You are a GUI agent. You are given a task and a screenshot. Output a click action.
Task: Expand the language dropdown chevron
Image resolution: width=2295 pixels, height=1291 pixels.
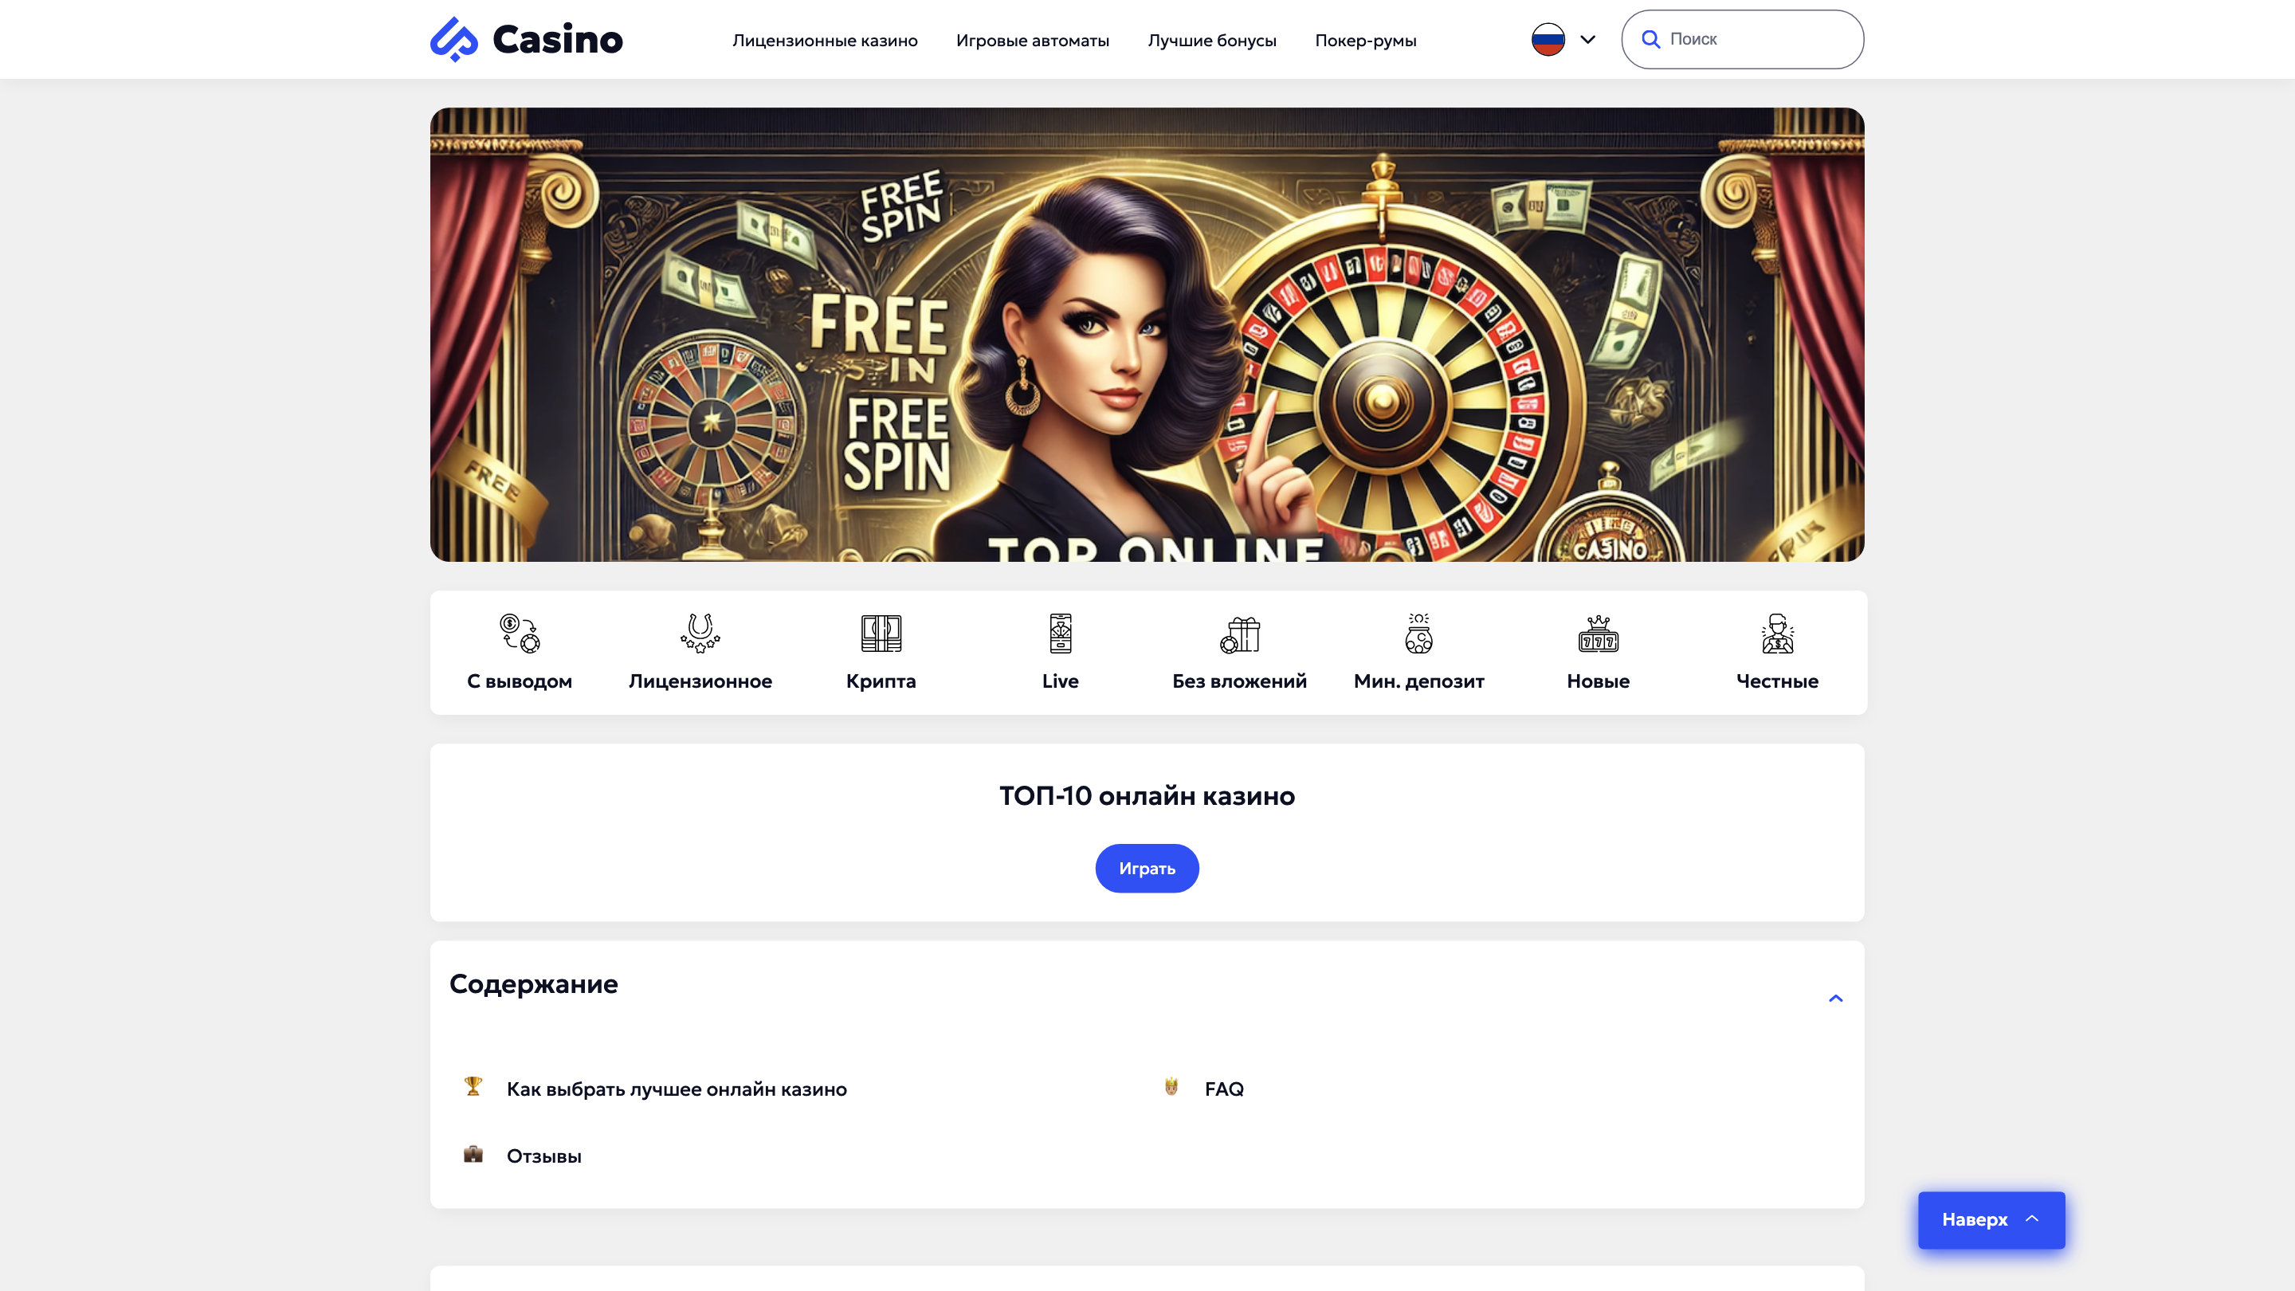click(x=1587, y=39)
